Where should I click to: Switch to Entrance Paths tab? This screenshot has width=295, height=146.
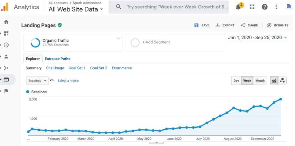pos(57,59)
